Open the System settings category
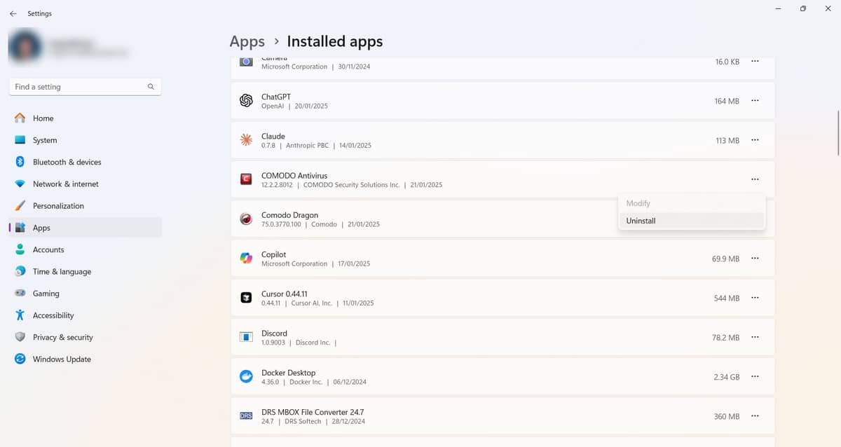Image resolution: width=841 pixels, height=447 pixels. pyautogui.click(x=85, y=140)
